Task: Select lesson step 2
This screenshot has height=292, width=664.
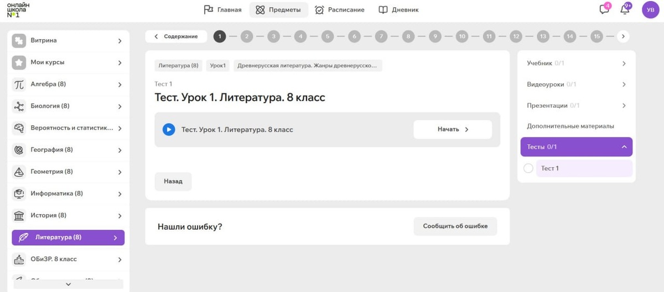Action: click(x=247, y=36)
